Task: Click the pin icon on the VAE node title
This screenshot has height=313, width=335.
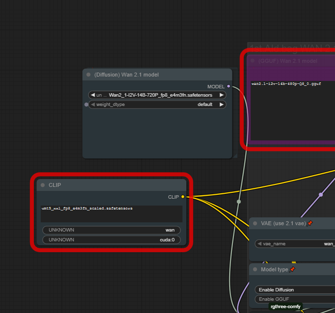Action: 309,223
